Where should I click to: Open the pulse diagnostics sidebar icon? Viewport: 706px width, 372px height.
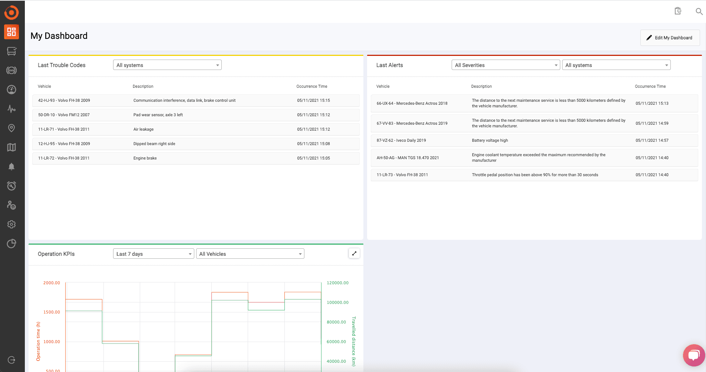(x=11, y=109)
